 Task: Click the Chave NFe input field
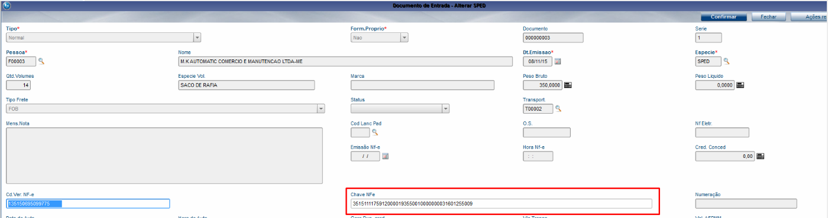pyautogui.click(x=501, y=204)
